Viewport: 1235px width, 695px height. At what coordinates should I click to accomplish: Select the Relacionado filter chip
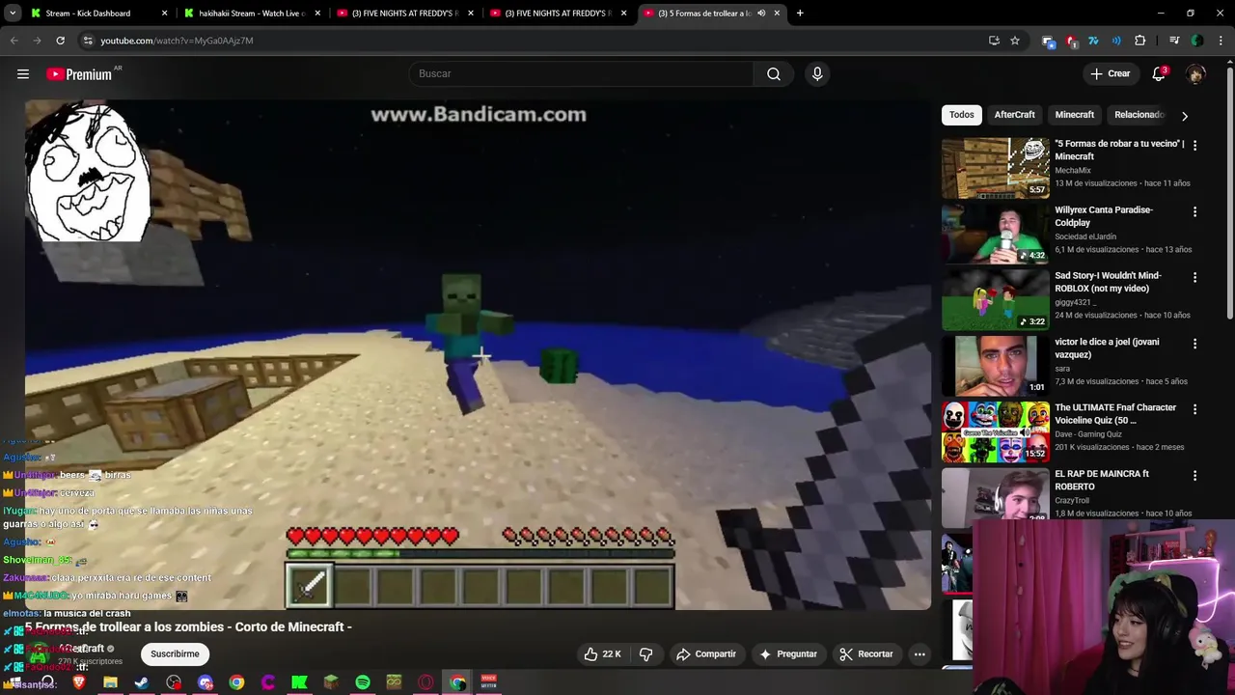pos(1139,115)
